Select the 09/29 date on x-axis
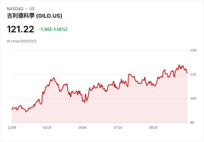This screenshot has height=142, width=204. [x=153, y=128]
